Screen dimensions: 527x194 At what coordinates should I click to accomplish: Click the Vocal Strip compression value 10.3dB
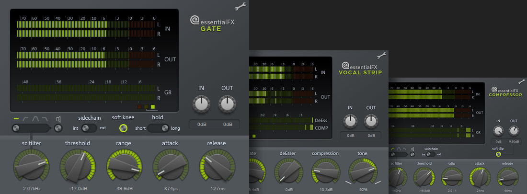(326, 190)
